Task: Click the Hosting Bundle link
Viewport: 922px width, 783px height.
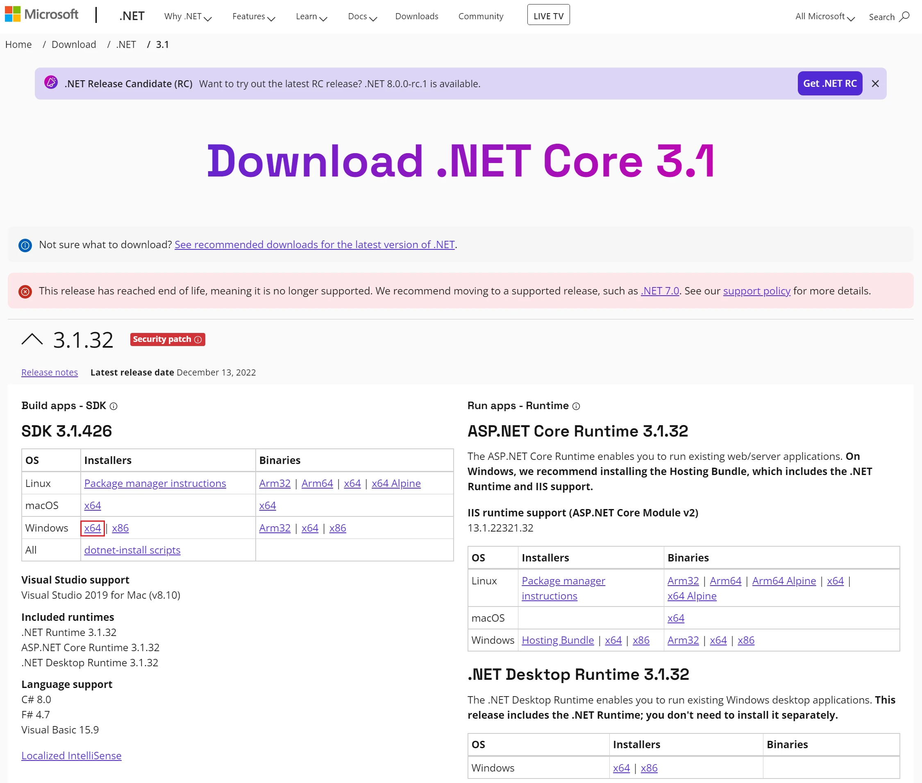Action: (557, 640)
